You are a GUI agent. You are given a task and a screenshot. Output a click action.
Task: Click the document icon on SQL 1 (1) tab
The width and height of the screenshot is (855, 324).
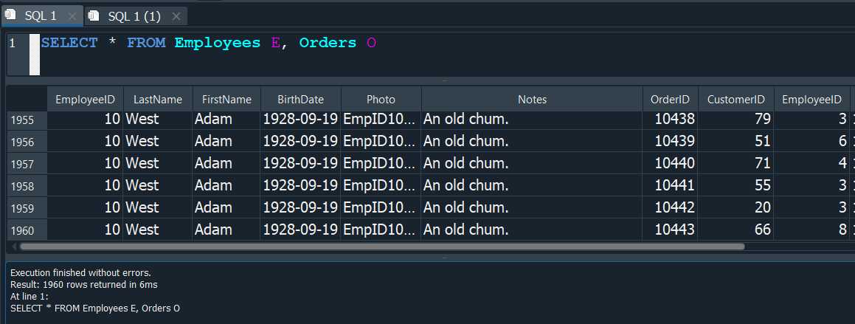click(x=94, y=15)
